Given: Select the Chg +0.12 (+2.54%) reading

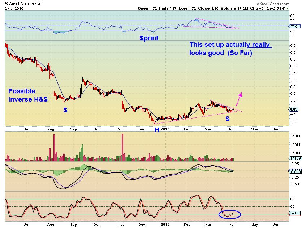Looking at the screenshot, I should pos(268,8).
